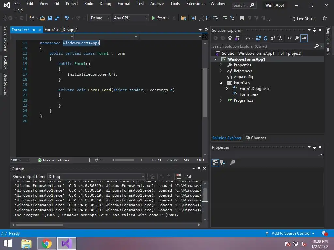Viewport: 334px width, 250px height.
Task: Select Form1.resx in Solution Explorer
Action: coord(249,94)
